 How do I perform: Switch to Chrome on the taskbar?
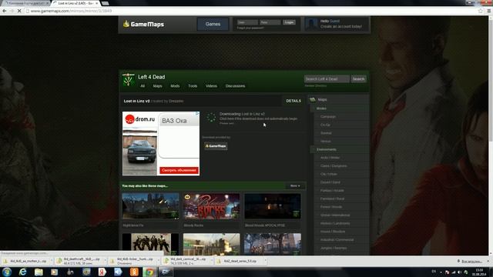149,272
